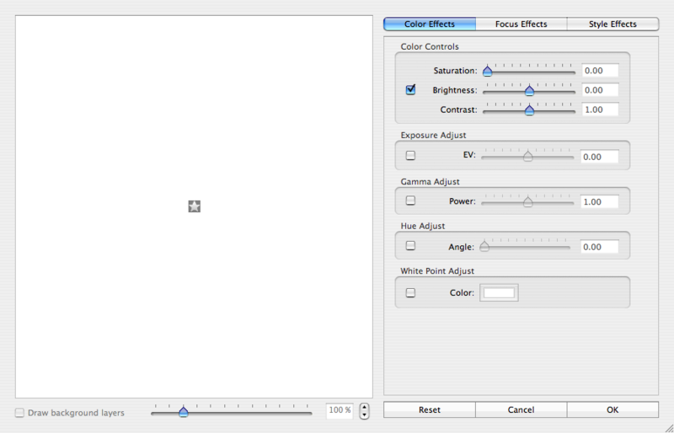Image resolution: width=674 pixels, height=433 pixels.
Task: Enable the Exposure Adjust checkbox
Action: (x=410, y=155)
